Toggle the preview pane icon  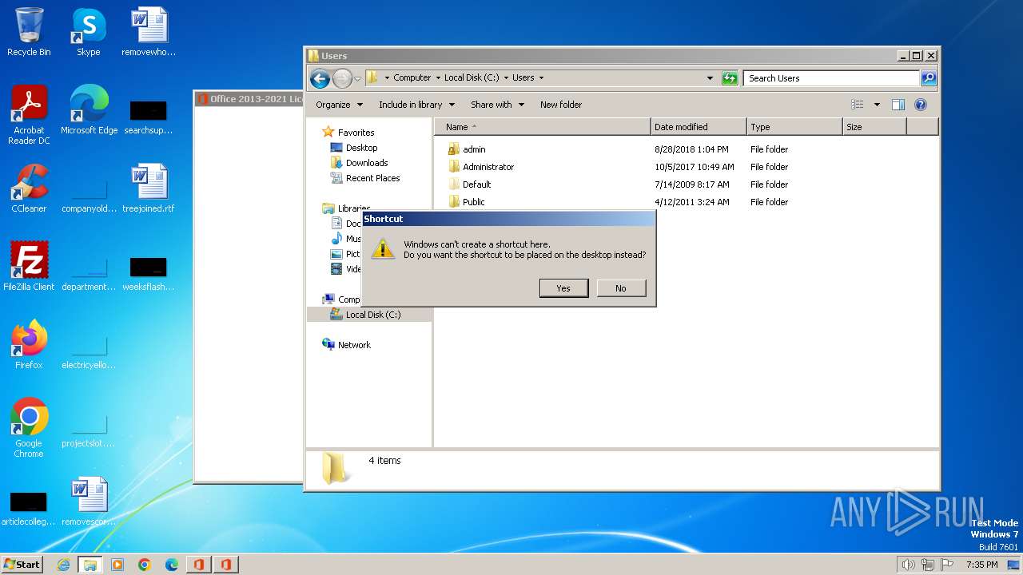tap(898, 105)
